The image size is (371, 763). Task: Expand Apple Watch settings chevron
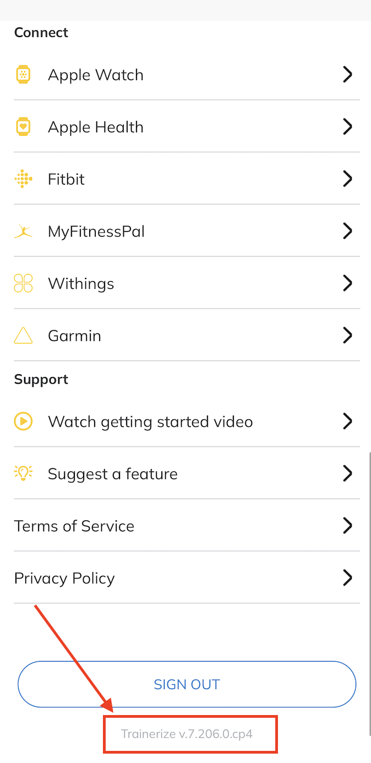point(347,74)
